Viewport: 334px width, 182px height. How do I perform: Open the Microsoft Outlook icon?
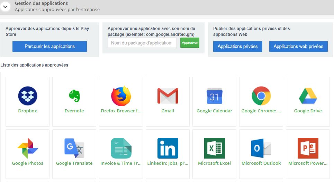pos(261,148)
